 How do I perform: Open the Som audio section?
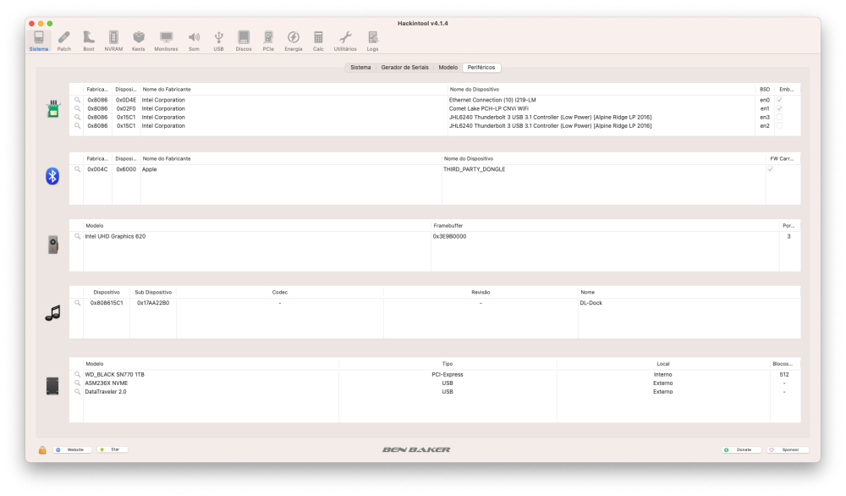194,41
